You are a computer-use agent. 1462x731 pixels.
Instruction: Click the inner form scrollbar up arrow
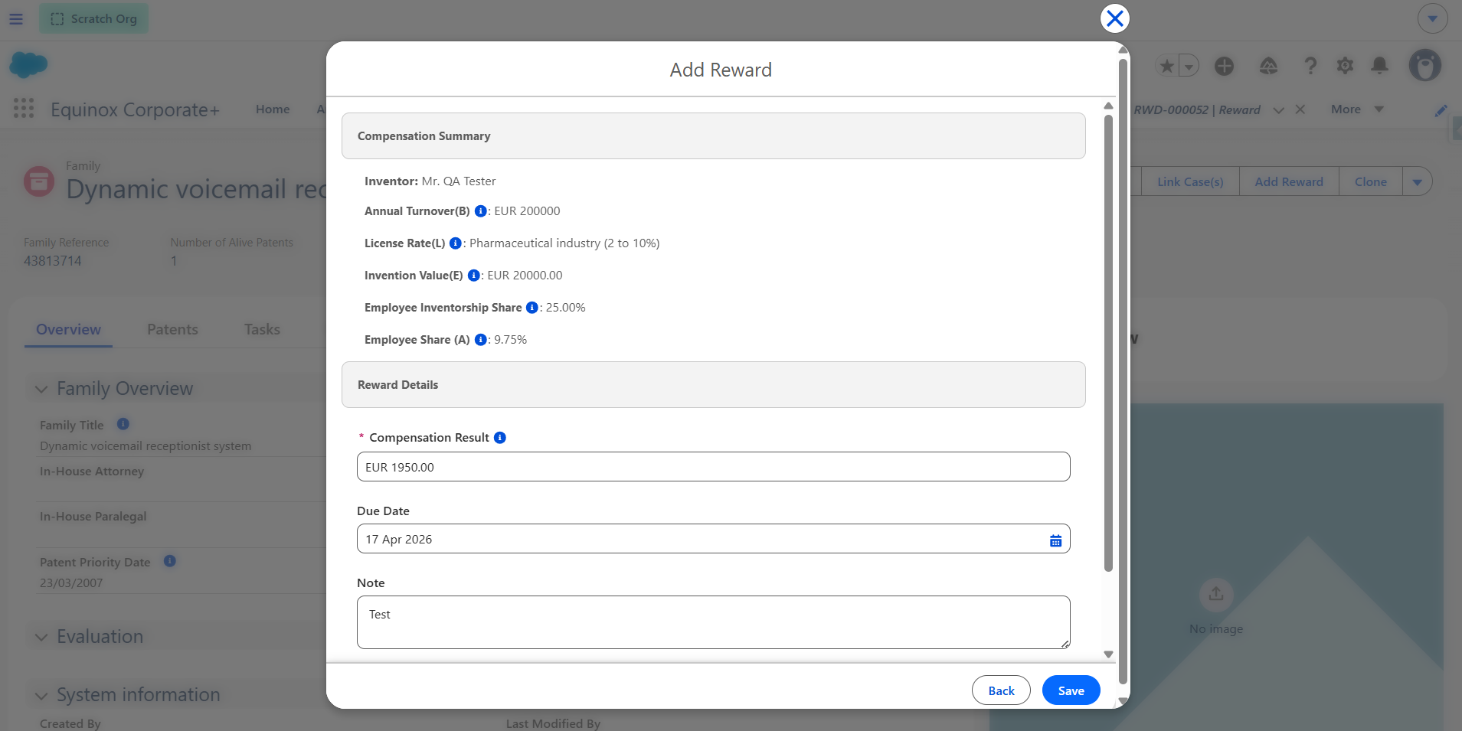(1108, 106)
